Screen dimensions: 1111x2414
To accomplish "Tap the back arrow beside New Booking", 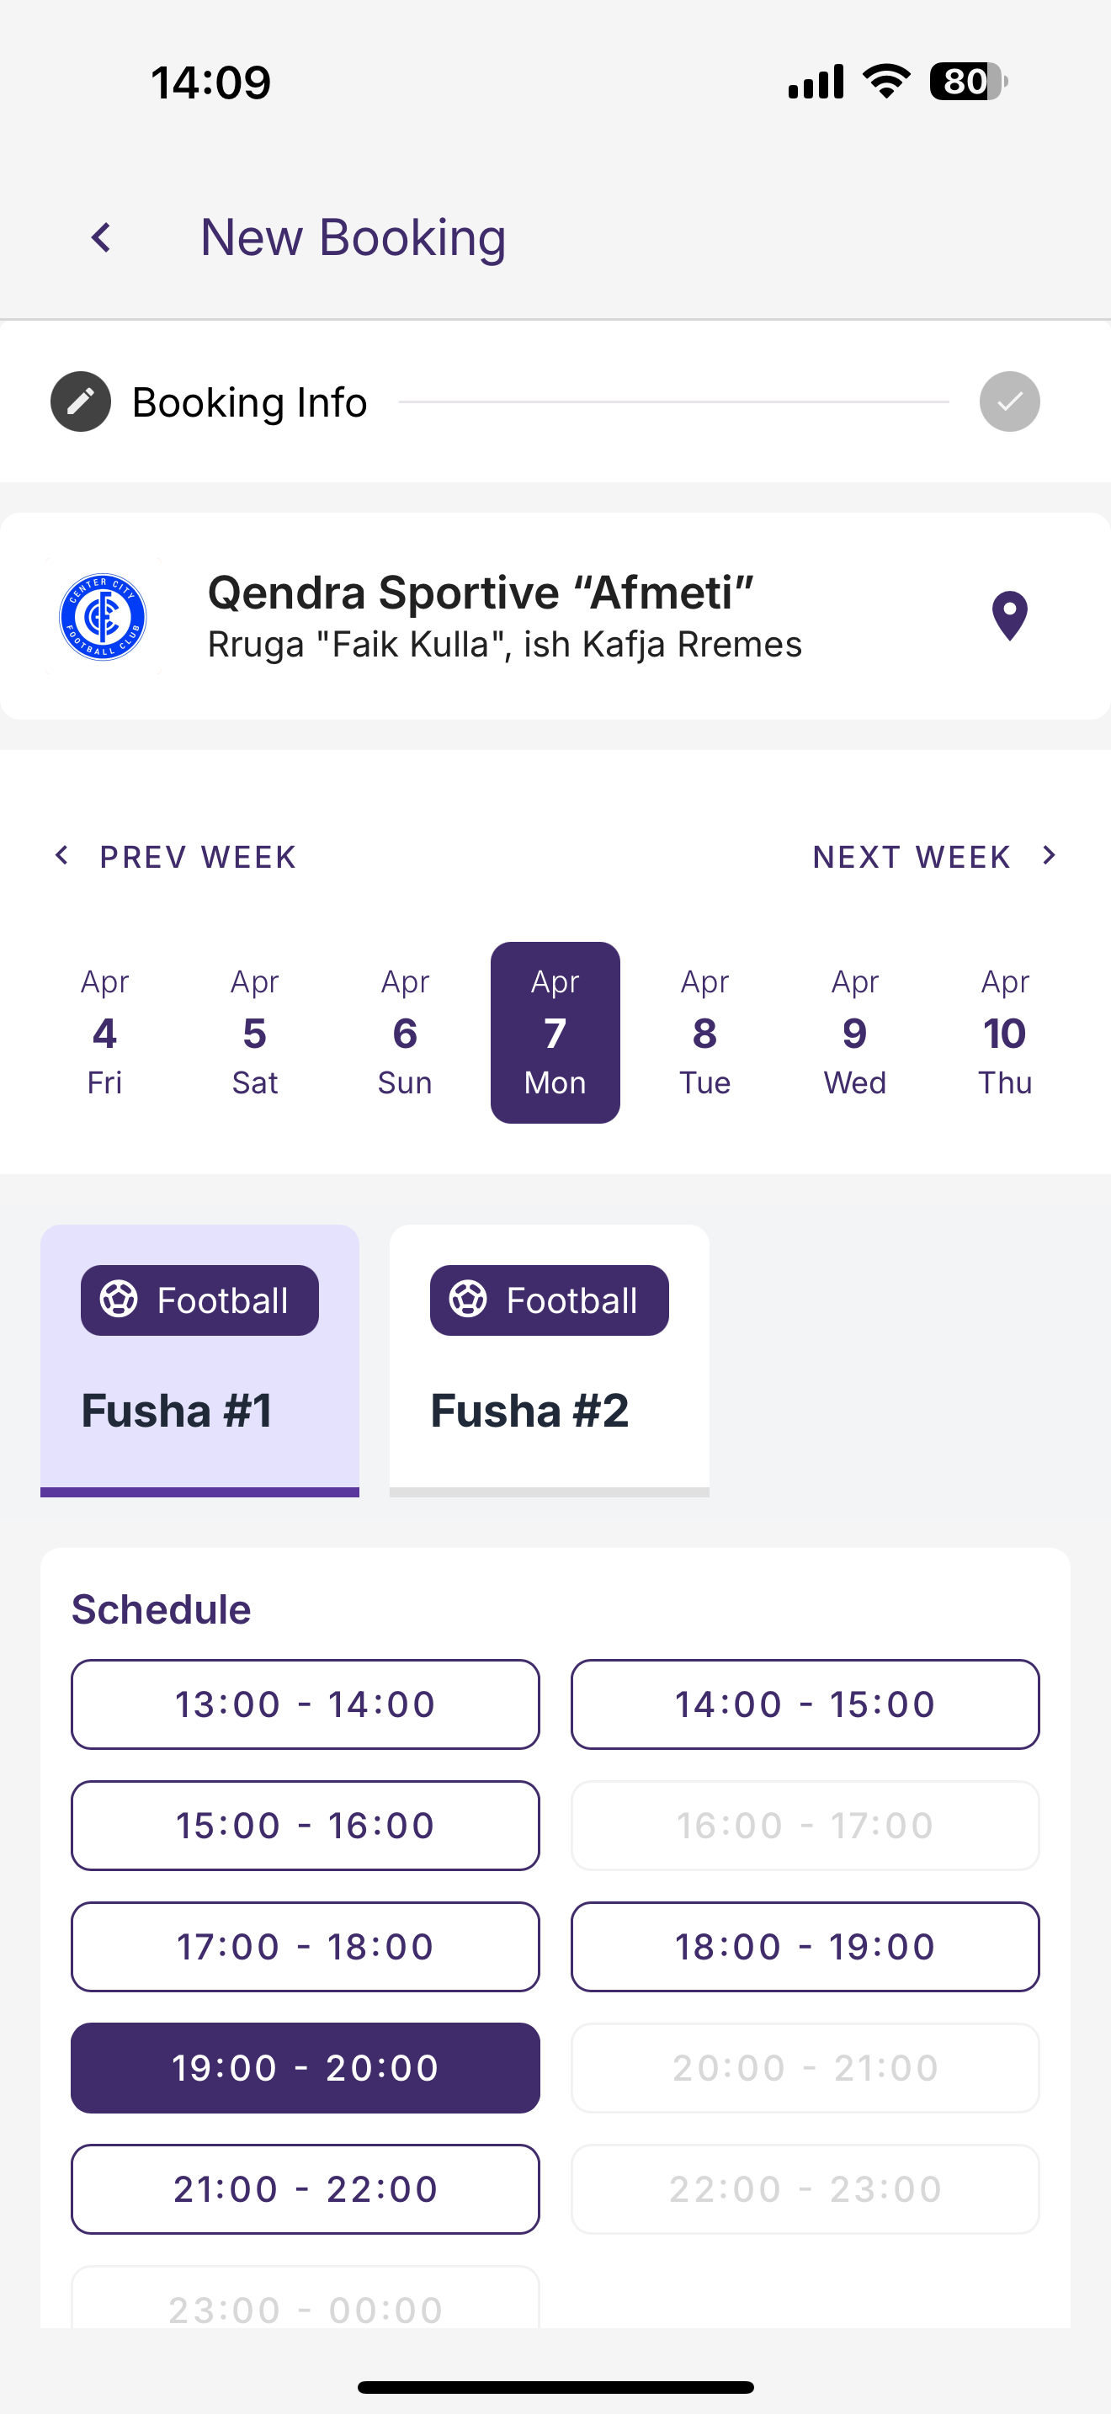I will [x=101, y=237].
